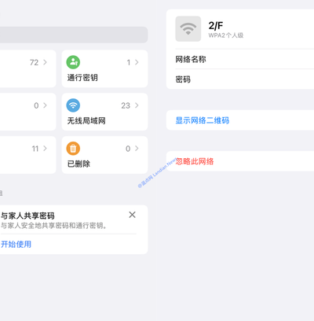Click the 2/F network title
Screen dimensions: 314x321
(x=216, y=26)
